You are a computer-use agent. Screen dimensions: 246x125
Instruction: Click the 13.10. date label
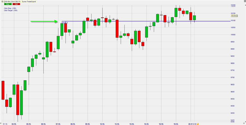[117, 124]
